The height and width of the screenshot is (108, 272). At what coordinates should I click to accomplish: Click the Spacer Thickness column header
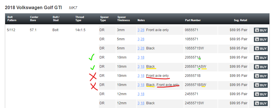tap(124, 19)
